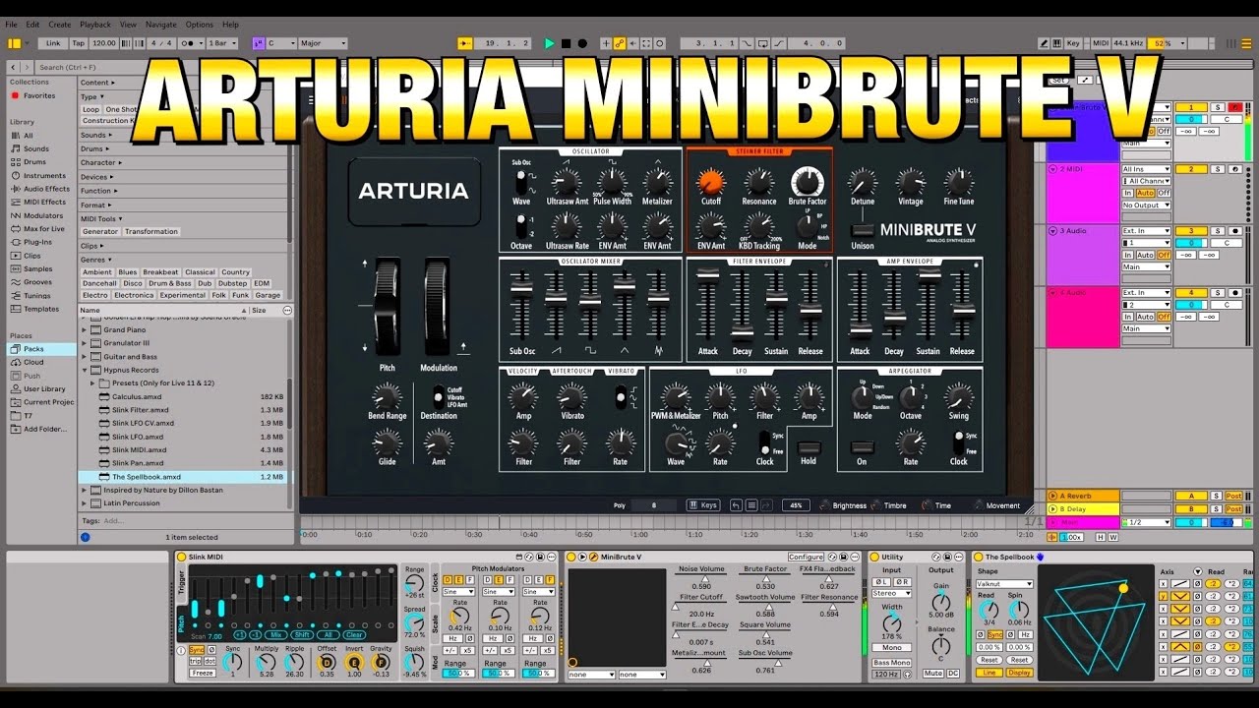1259x708 pixels.
Task: Turn the Cutoff knob in Steiner Filter
Action: pyautogui.click(x=710, y=181)
